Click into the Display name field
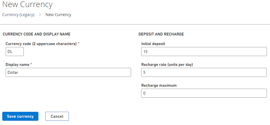270x125 pixels. (68, 72)
